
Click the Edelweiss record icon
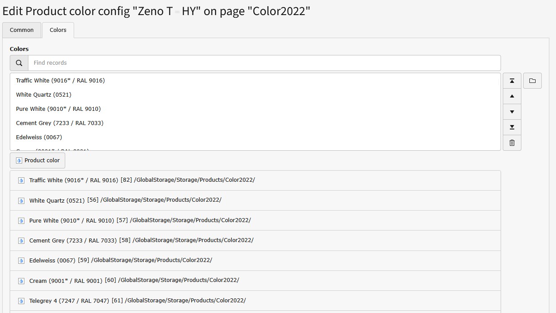[21, 261]
